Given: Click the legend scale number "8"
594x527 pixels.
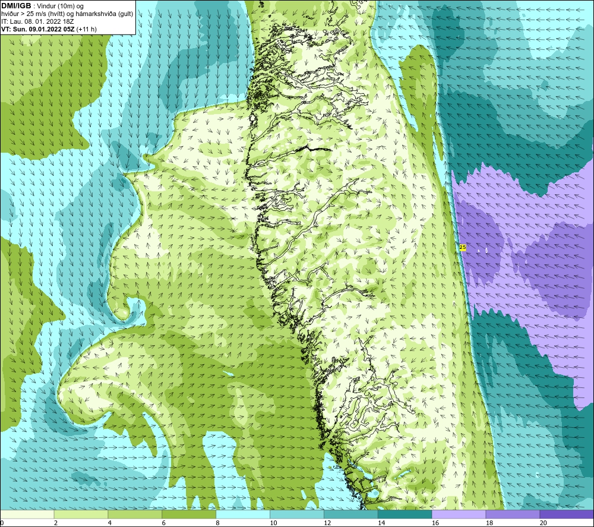Looking at the screenshot, I should tap(218, 523).
